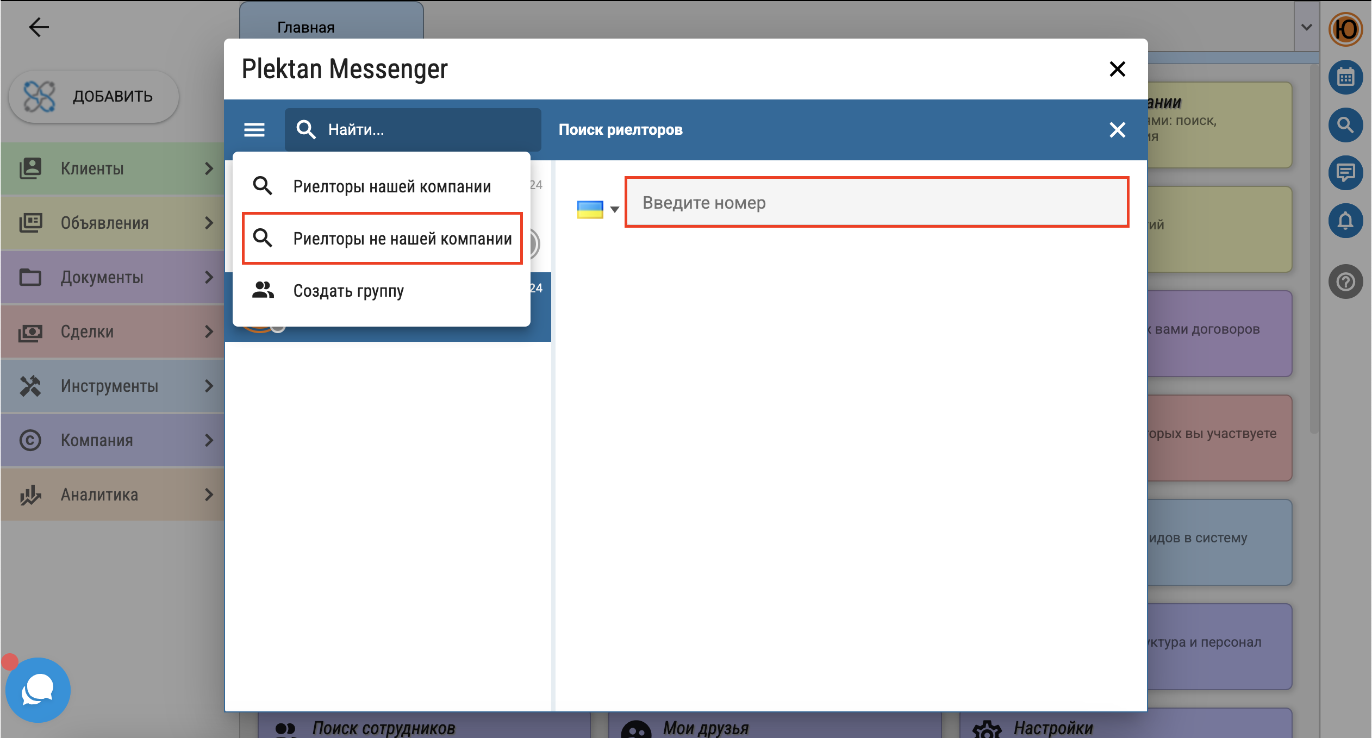1372x738 pixels.
Task: Click the Мои друзья tile
Action: (775, 726)
